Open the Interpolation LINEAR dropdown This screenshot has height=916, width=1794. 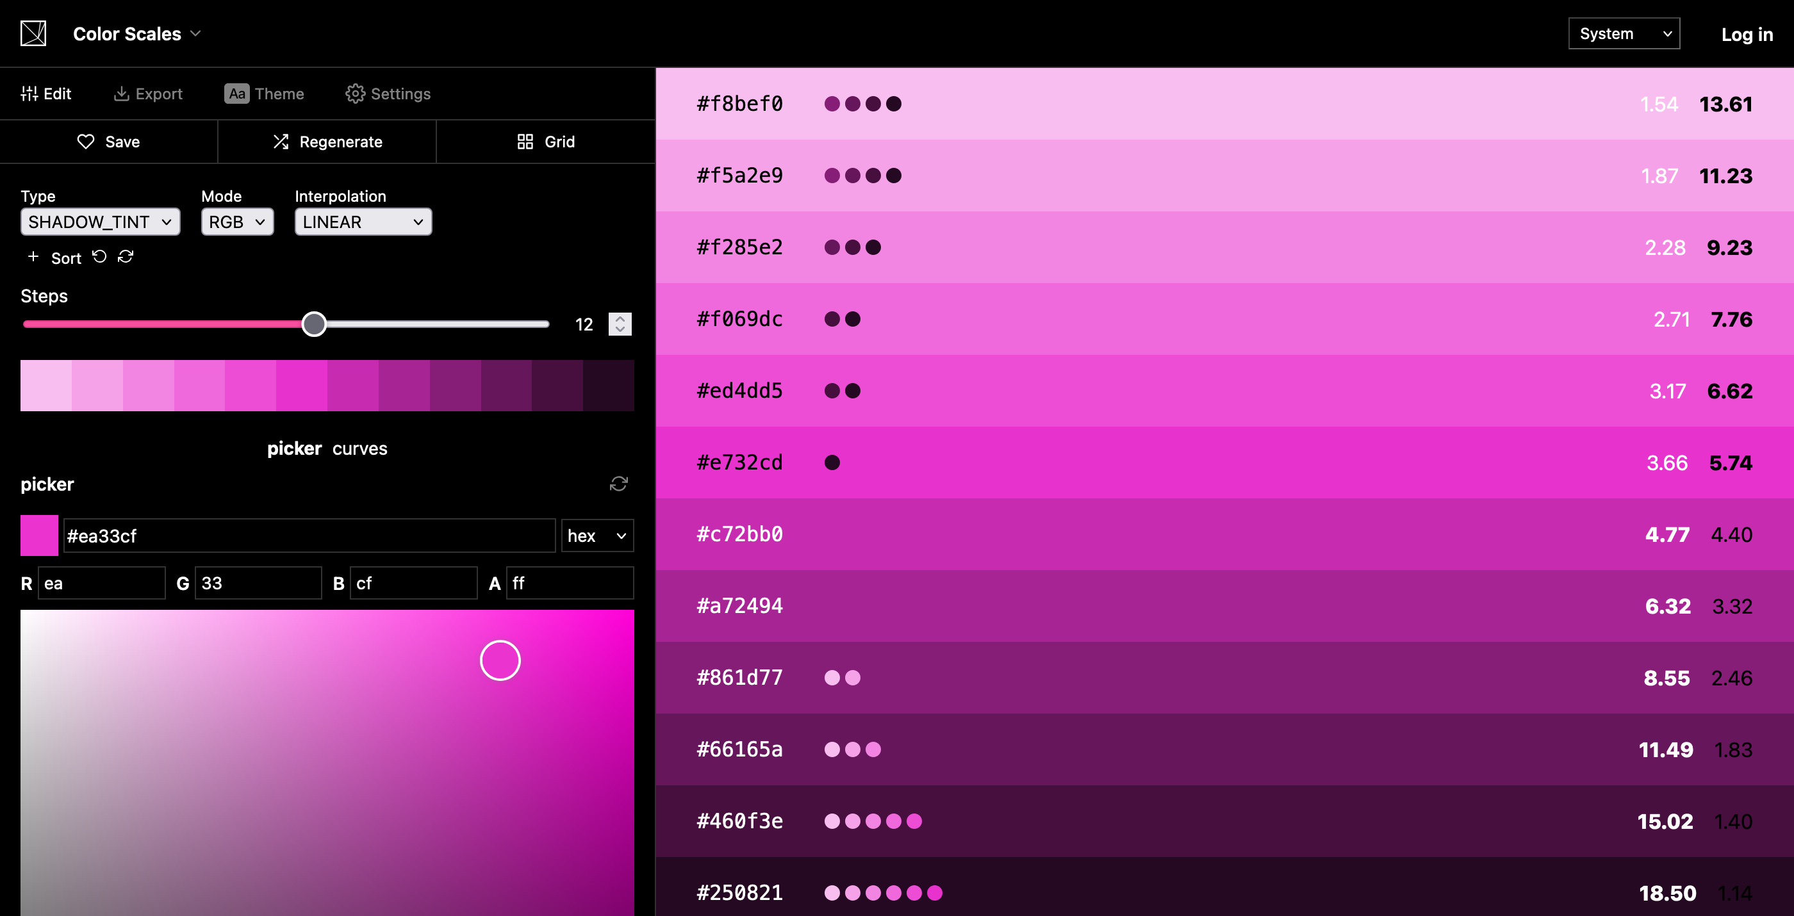363,222
